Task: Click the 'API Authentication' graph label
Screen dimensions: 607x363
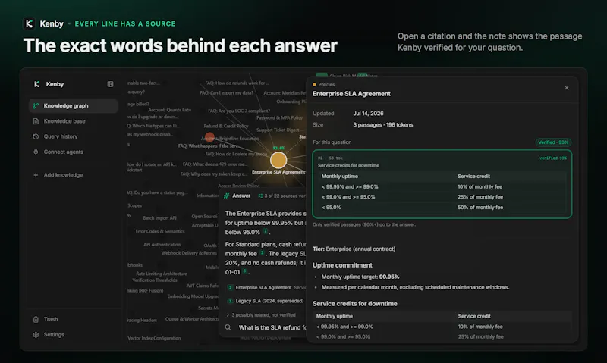Action: click(x=162, y=244)
